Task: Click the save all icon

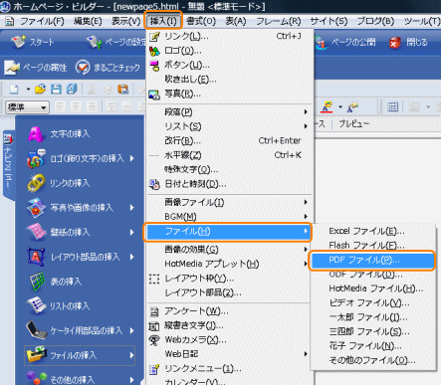Action: pos(72,89)
